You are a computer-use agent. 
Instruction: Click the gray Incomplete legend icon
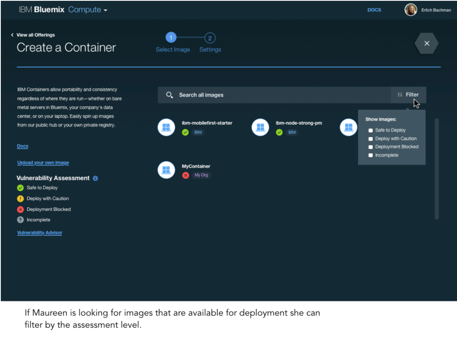(x=20, y=220)
